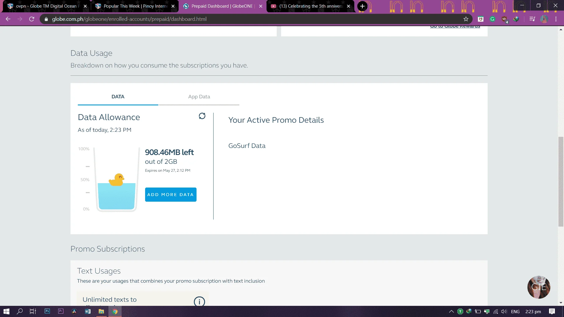The width and height of the screenshot is (564, 317).
Task: Click the Unlimited texts to card title
Action: click(x=110, y=300)
